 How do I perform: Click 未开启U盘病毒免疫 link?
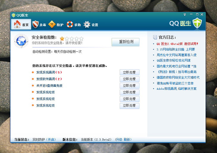click(x=49, y=86)
